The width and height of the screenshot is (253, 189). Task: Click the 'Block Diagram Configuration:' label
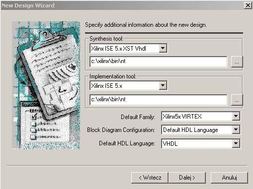click(121, 130)
